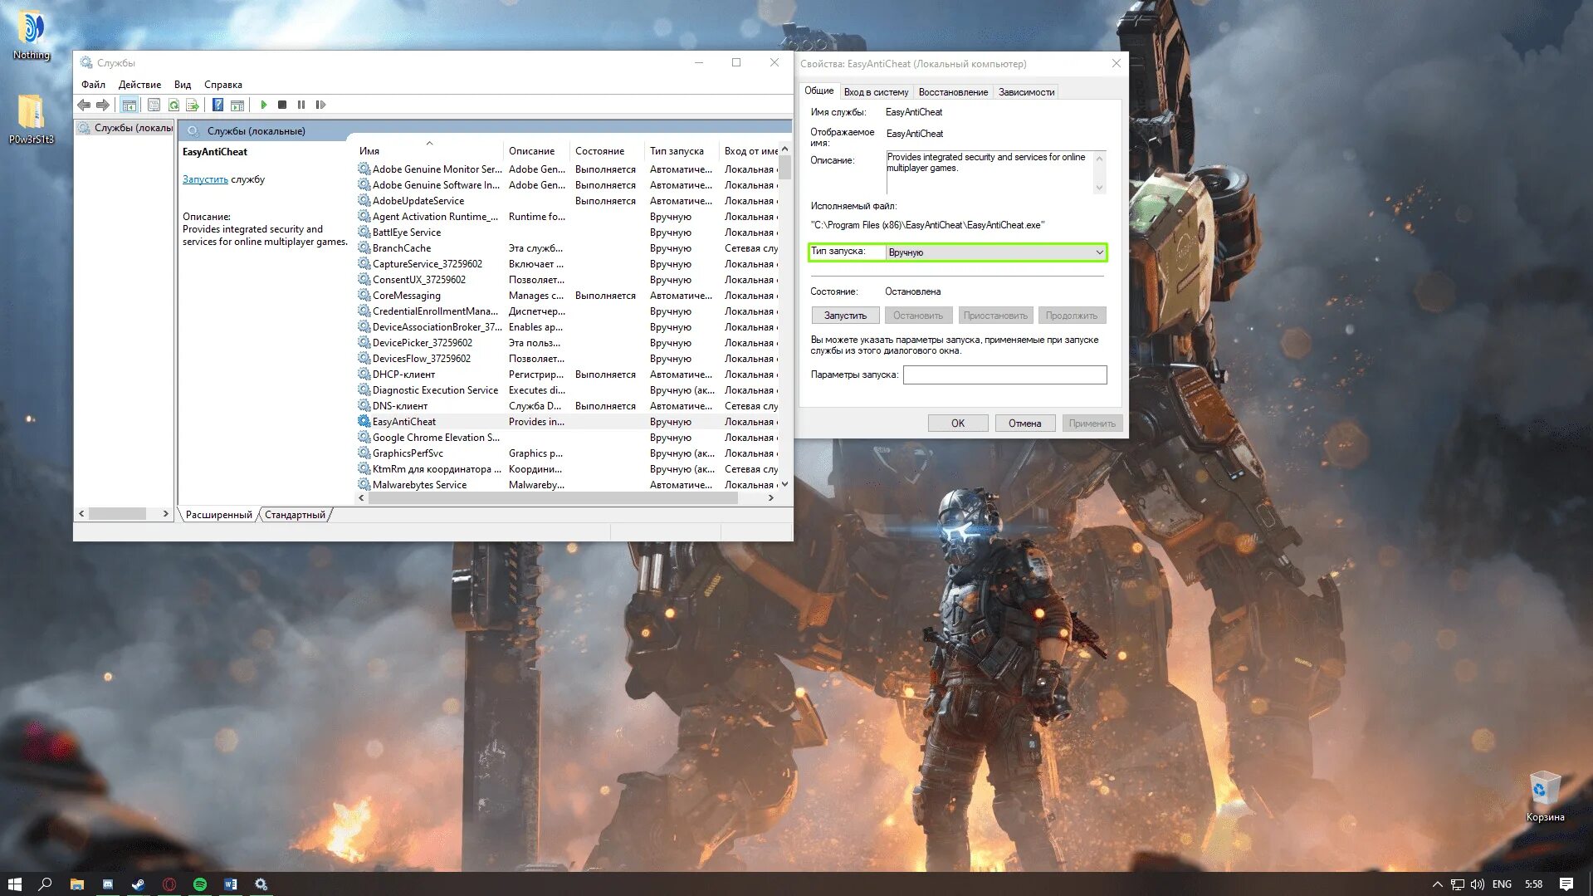The image size is (1593, 896).
Task: Toggle the action pane toolbar icon
Action: click(x=237, y=105)
